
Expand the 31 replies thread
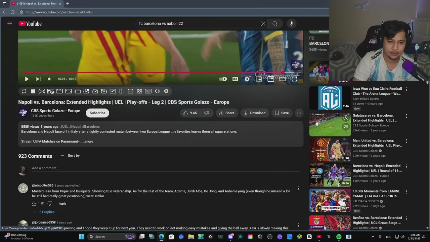click(x=44, y=212)
